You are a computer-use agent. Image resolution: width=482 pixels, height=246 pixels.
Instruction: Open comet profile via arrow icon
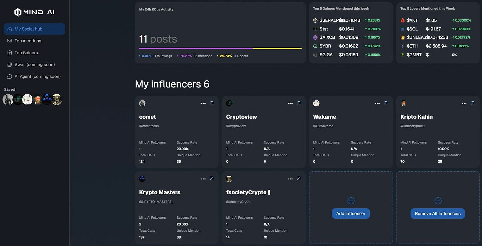tap(212, 103)
